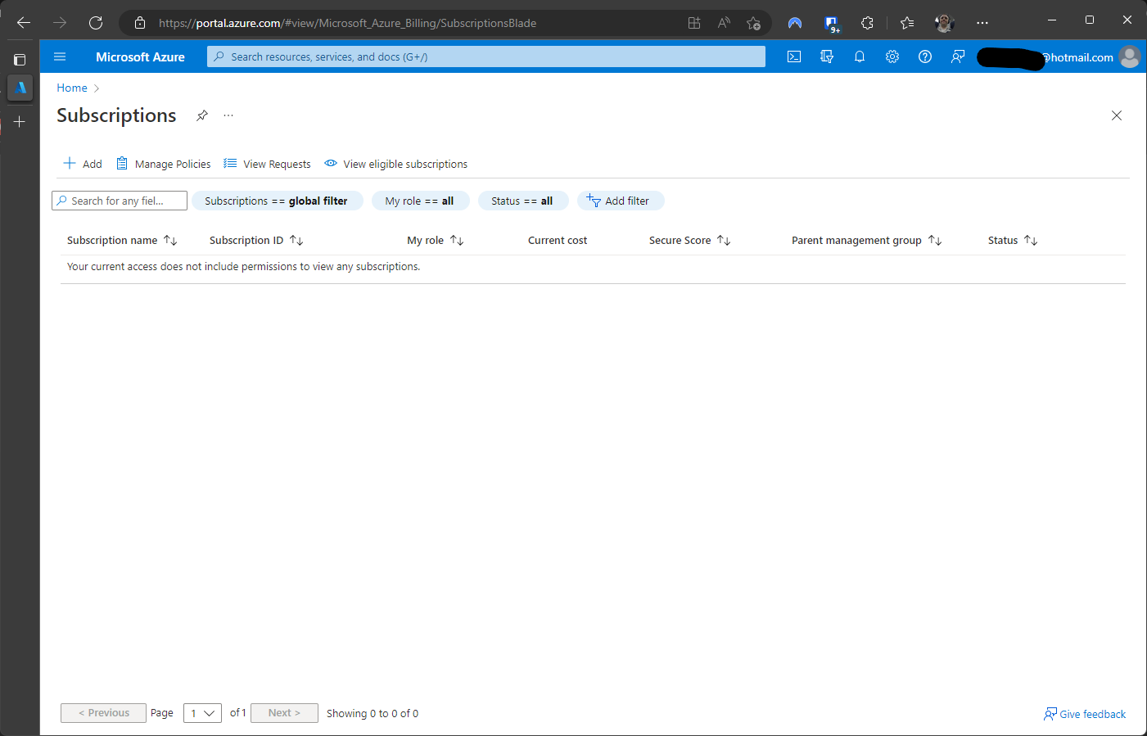Screen dimensions: 1147x736
Task: Open the Subscriptions == global filter pill
Action: 277,201
